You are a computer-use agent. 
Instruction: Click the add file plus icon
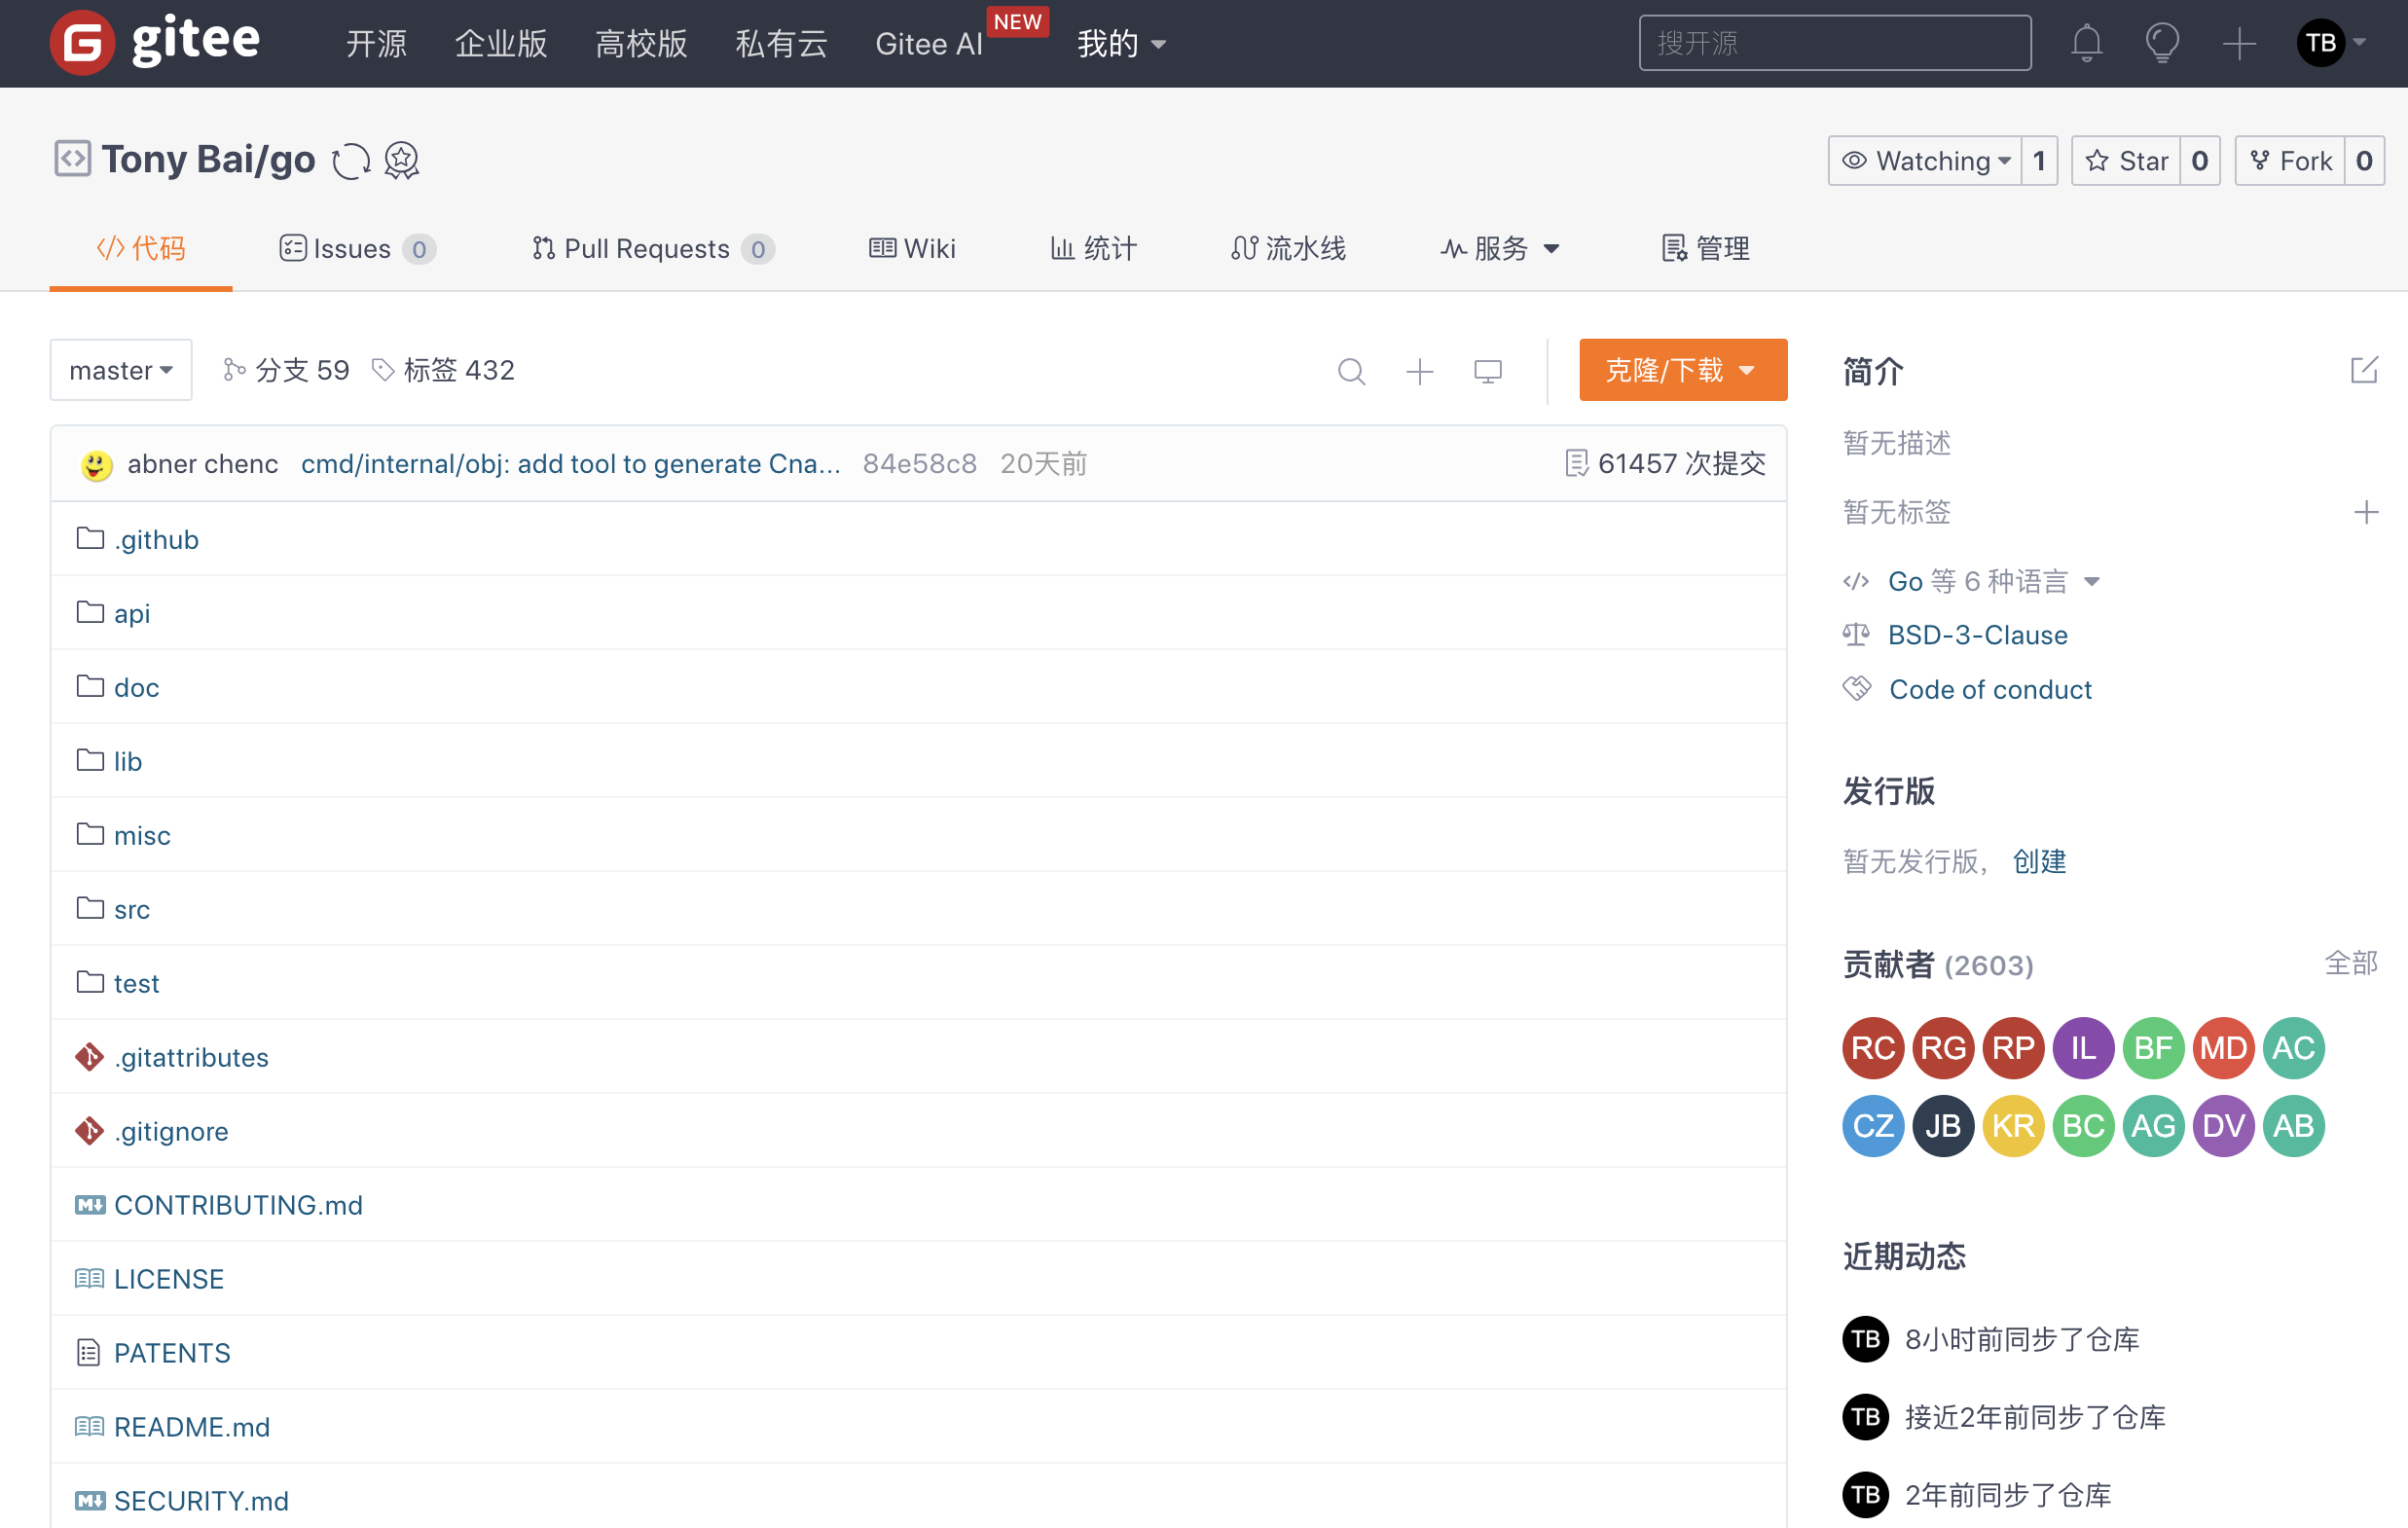1419,371
